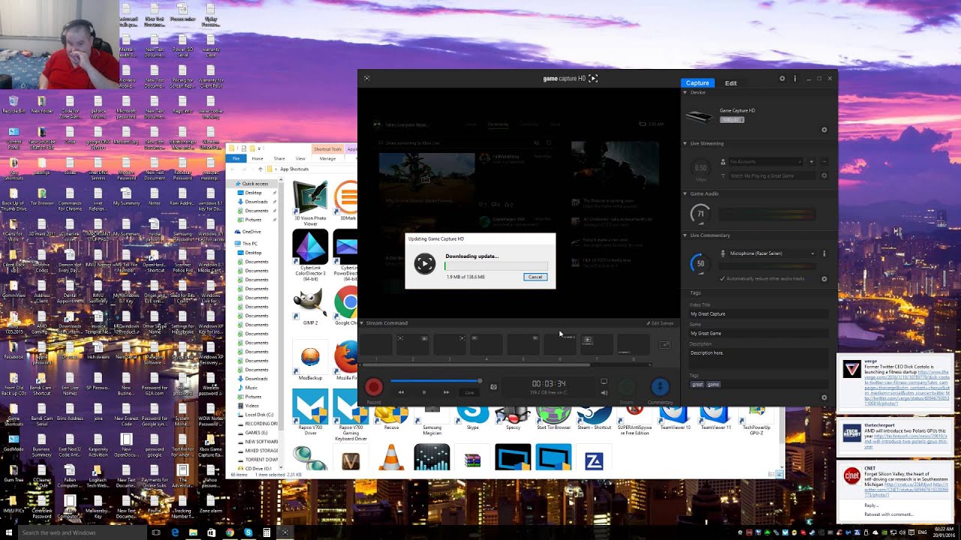Toggle fullscreen icon at Game Capture top-left

[366, 78]
